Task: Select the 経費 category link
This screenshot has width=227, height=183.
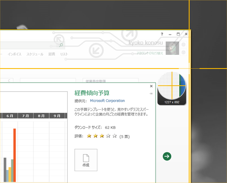Action: [52, 54]
